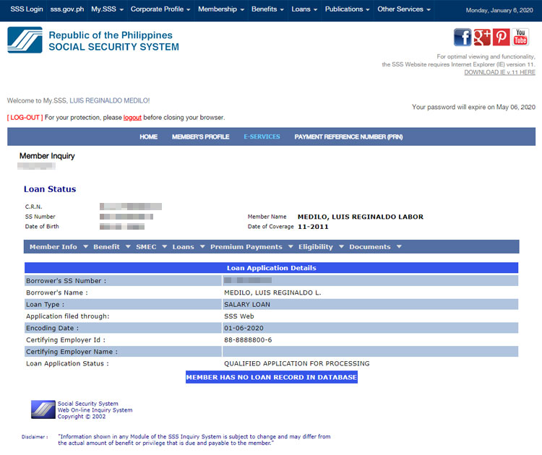Open the Member Info inquiry menu
The height and width of the screenshot is (455, 542).
(x=53, y=247)
